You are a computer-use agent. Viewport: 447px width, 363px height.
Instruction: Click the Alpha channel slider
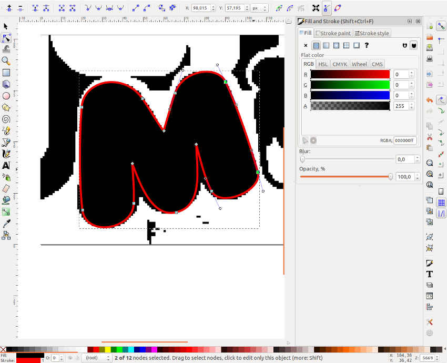350,106
